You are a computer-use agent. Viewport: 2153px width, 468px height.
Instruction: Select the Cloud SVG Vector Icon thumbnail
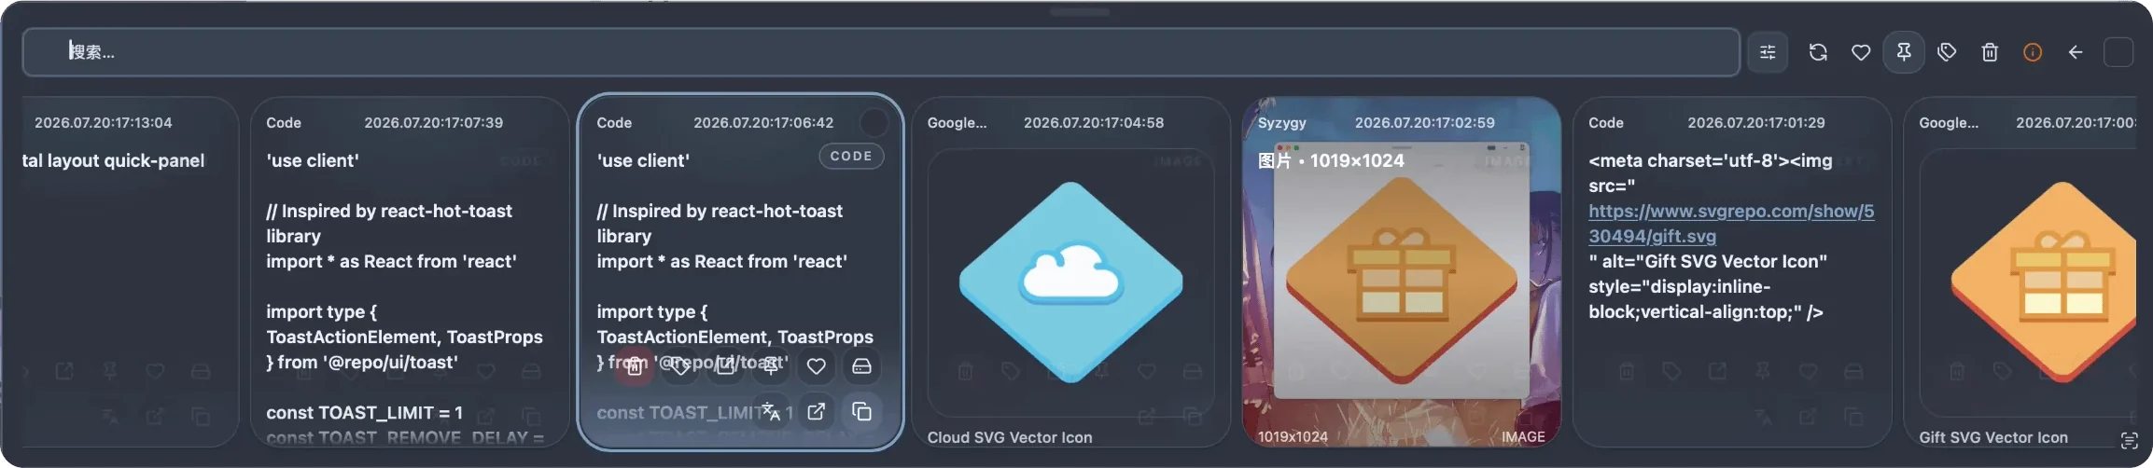[x=1071, y=282]
